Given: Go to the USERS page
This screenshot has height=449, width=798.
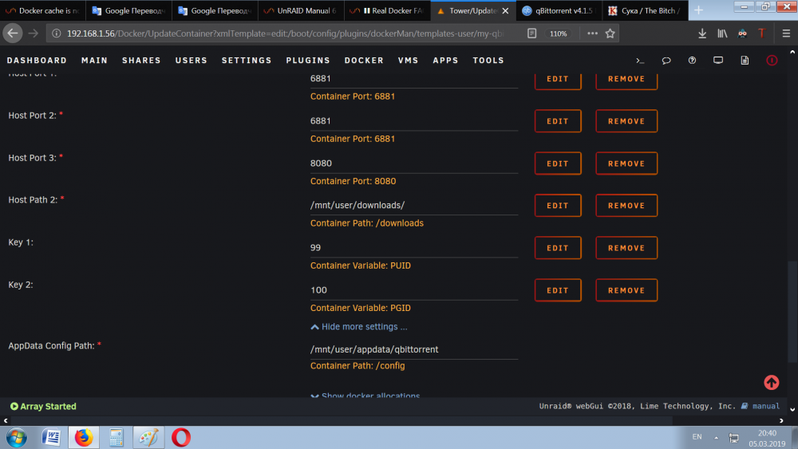Looking at the screenshot, I should click(x=192, y=61).
